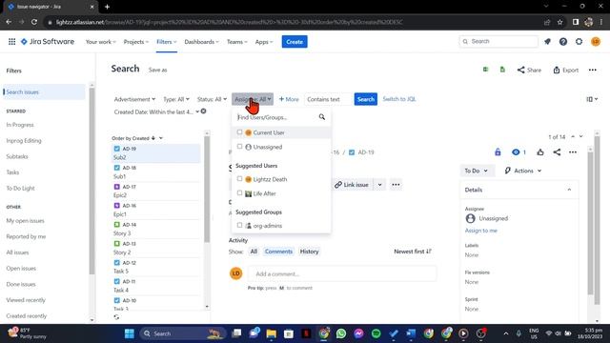Close the Assignee: All dropdown
610x343 pixels.
coord(253,99)
